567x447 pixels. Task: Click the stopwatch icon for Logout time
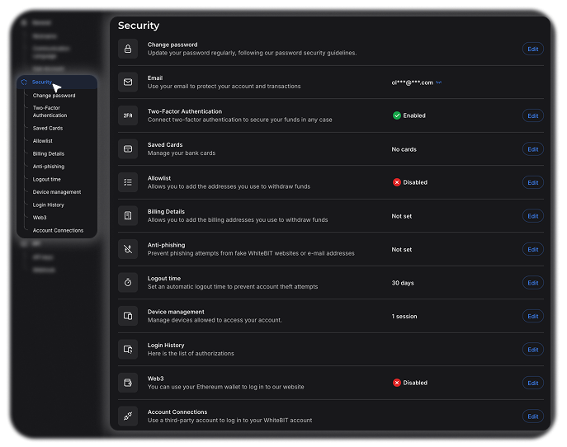[x=128, y=282]
